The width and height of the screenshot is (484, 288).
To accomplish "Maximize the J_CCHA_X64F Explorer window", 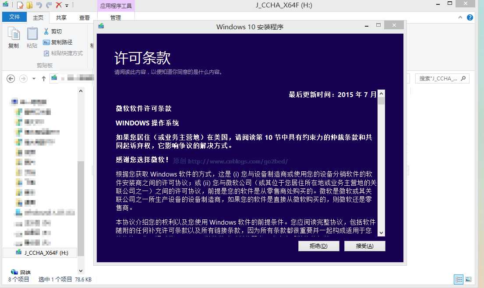I will 450,3.
